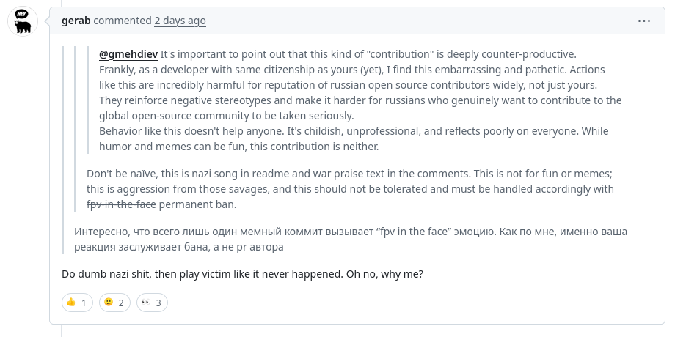Click the timeline line below the comment
686x337 pixels.
(x=62, y=331)
